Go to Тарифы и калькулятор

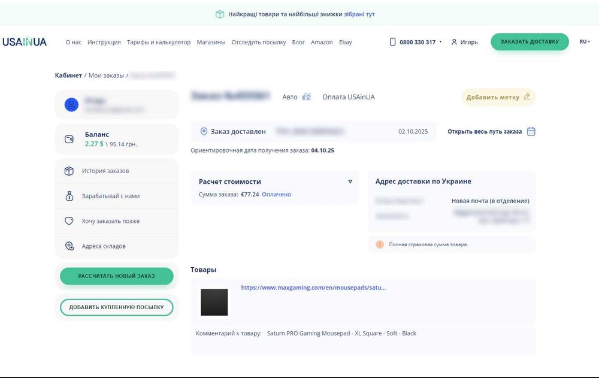pyautogui.click(x=159, y=42)
